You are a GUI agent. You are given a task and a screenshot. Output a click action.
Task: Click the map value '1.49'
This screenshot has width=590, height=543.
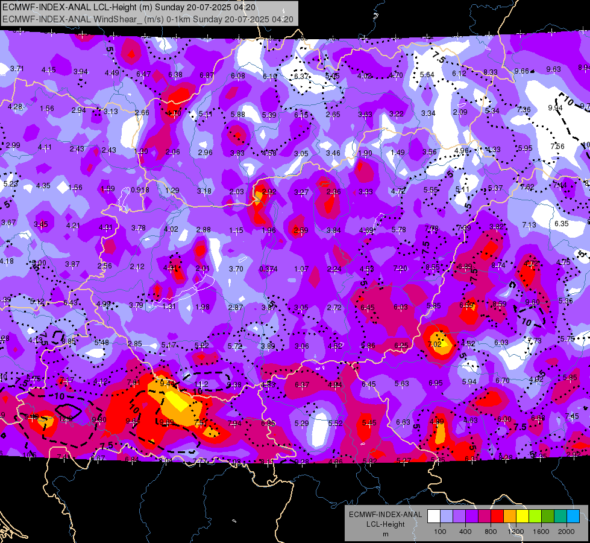click(397, 152)
